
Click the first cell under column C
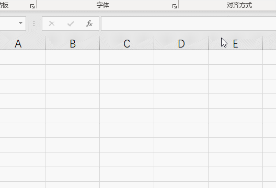tap(126, 57)
